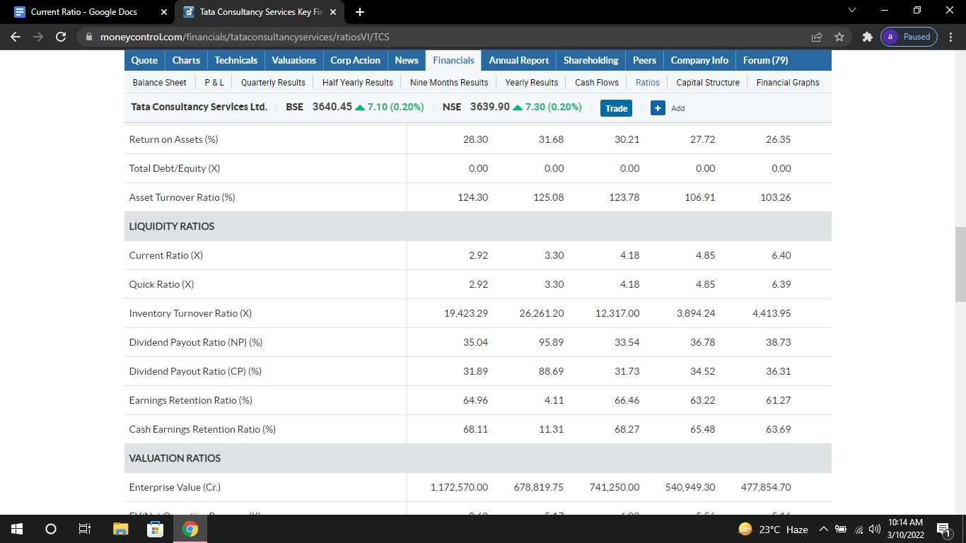Click the Dividend Payout Ratio (NP) 95.89 value
Screen dimensions: 966x543
[x=552, y=342]
